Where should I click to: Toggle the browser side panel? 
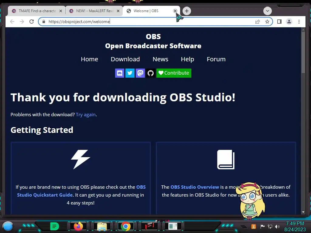coord(279,22)
